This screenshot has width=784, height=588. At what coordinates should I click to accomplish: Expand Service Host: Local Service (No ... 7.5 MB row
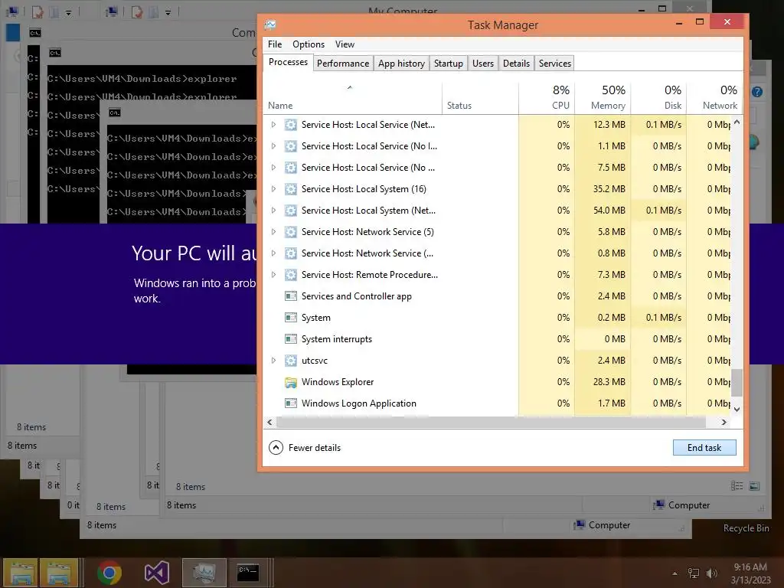pyautogui.click(x=273, y=168)
